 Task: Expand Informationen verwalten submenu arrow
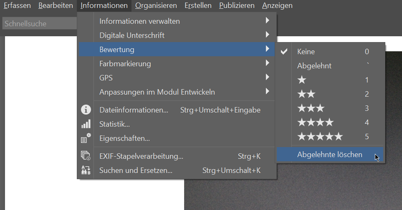[268, 20]
